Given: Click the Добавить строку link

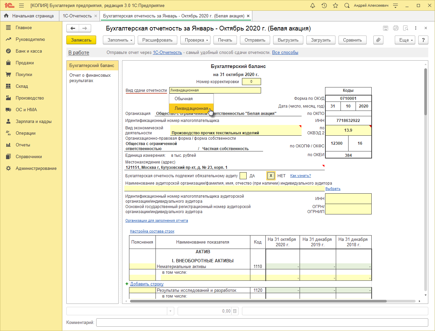Looking at the screenshot, I should coord(147,284).
